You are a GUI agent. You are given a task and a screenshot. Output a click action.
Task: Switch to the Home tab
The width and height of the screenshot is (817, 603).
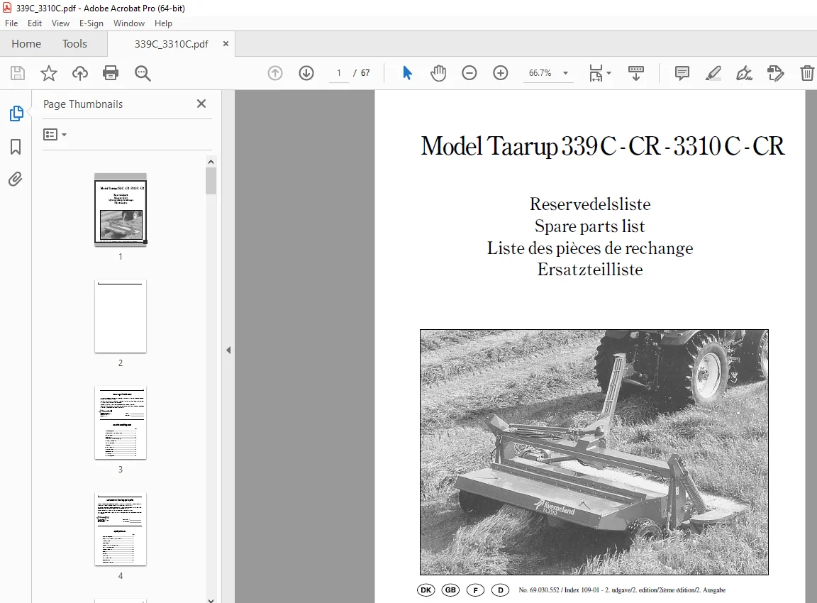26,44
